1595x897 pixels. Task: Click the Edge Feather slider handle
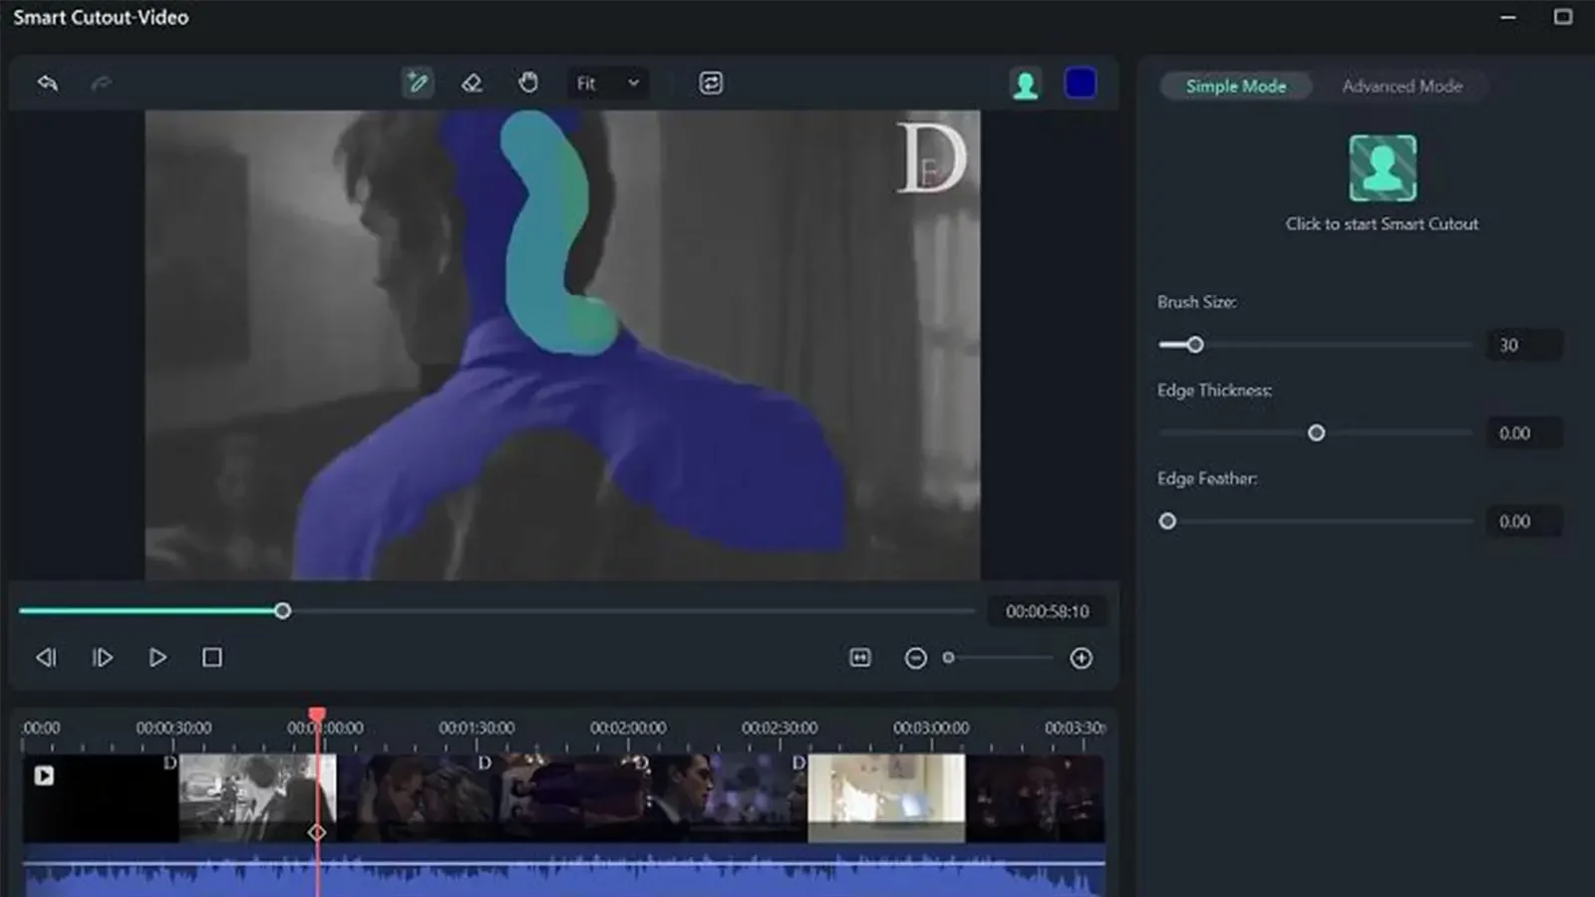[1167, 521]
